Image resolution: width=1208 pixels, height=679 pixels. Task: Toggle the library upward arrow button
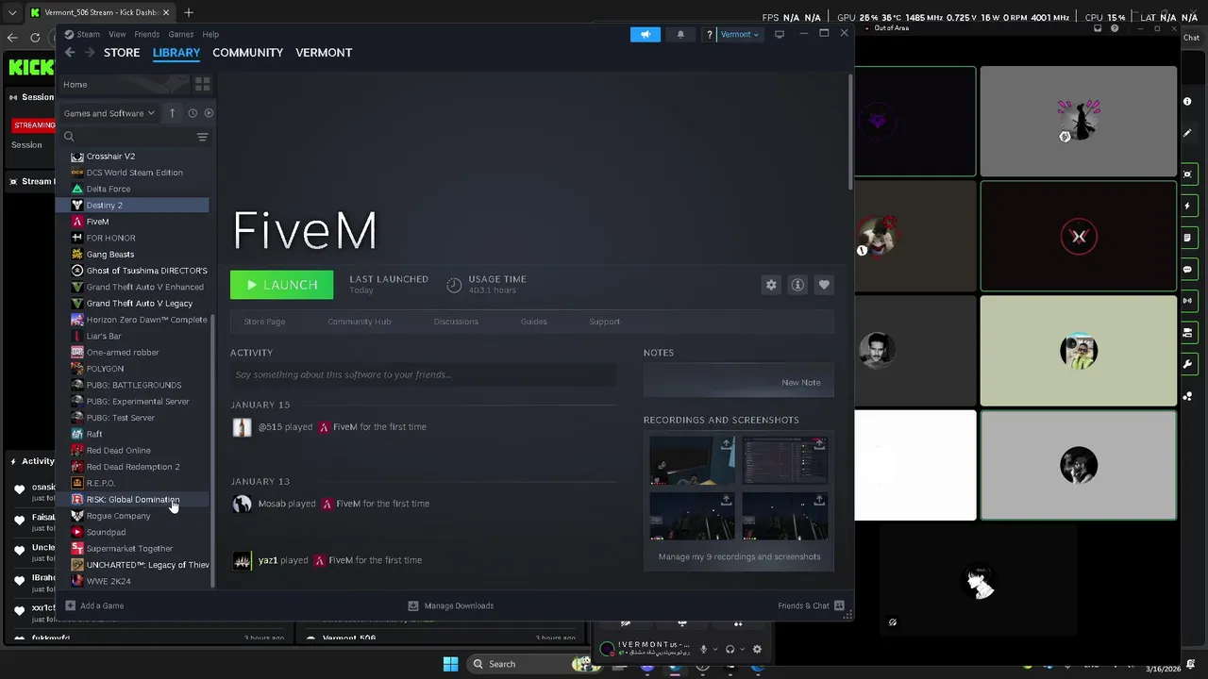[172, 113]
